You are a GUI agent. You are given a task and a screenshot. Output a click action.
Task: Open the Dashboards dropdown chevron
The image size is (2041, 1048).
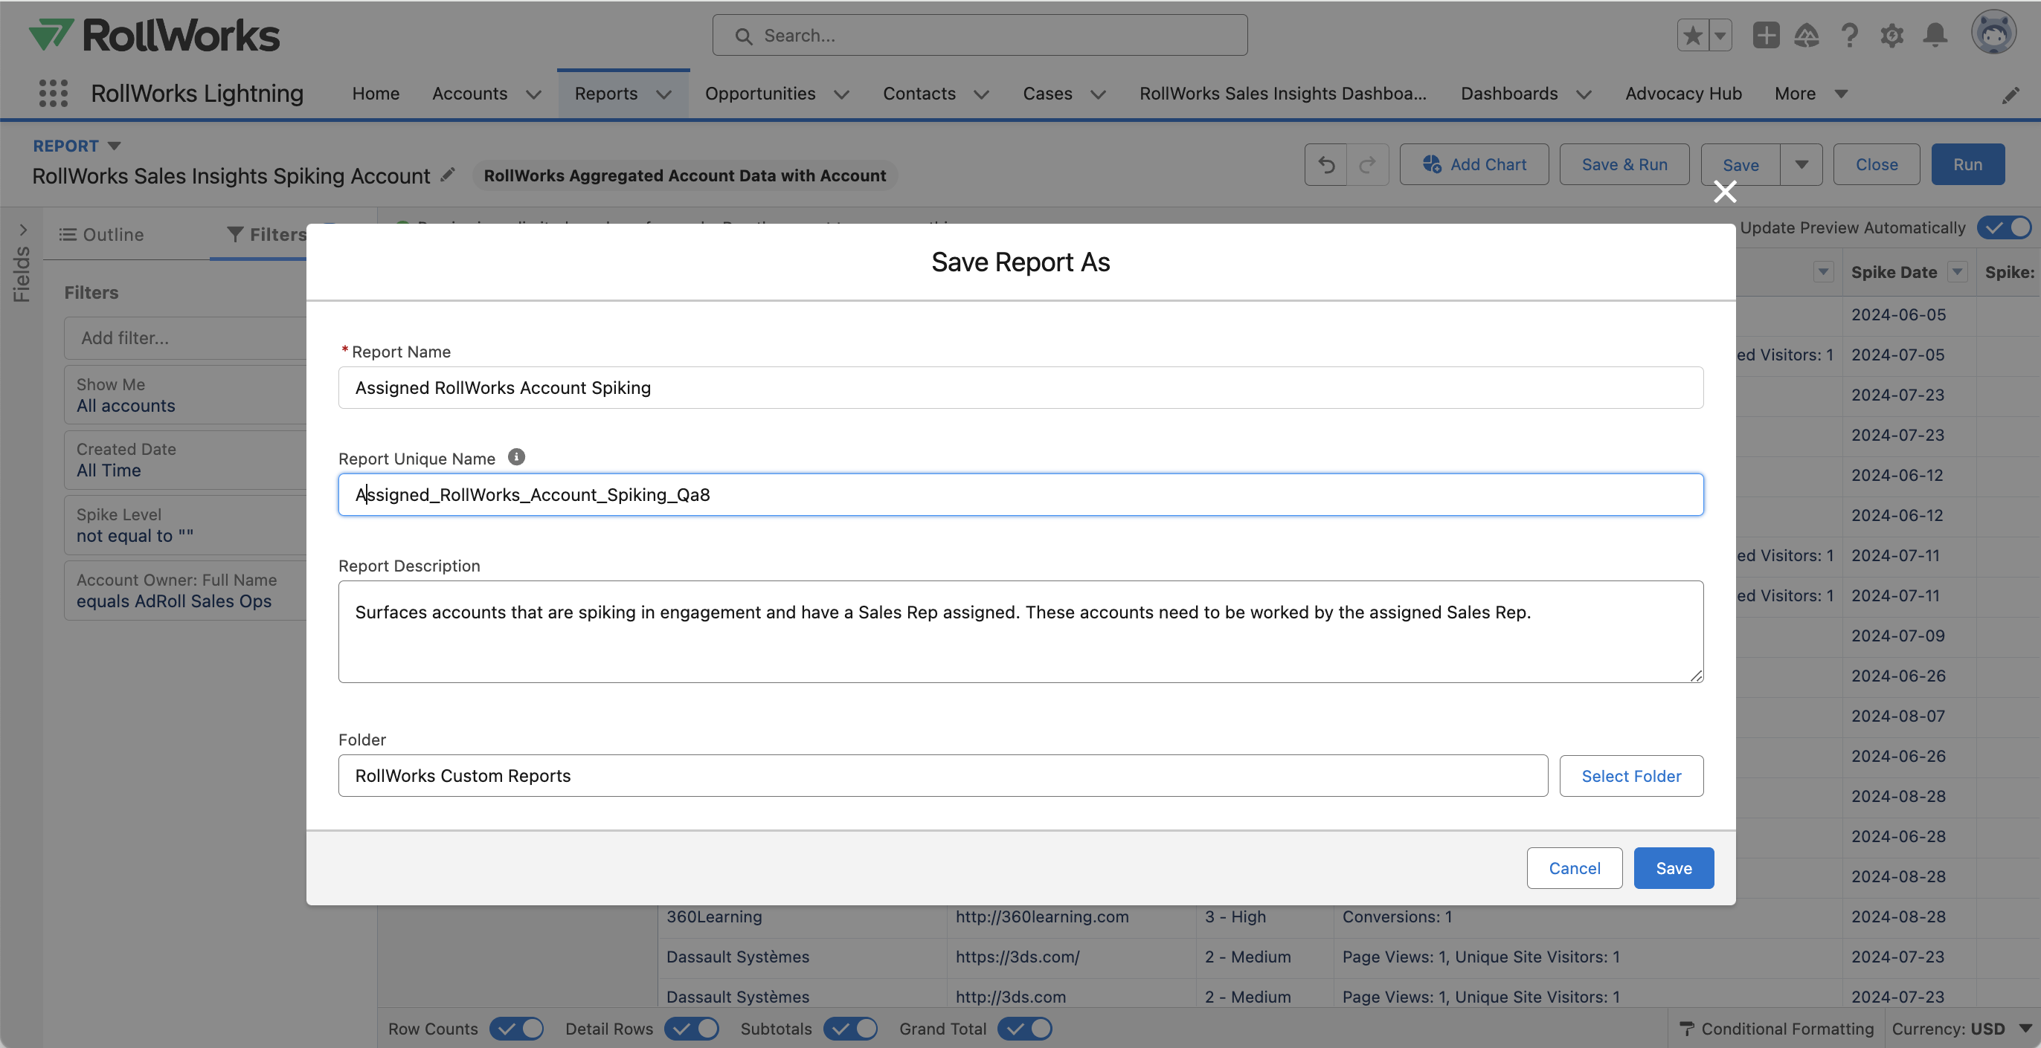coord(1584,95)
